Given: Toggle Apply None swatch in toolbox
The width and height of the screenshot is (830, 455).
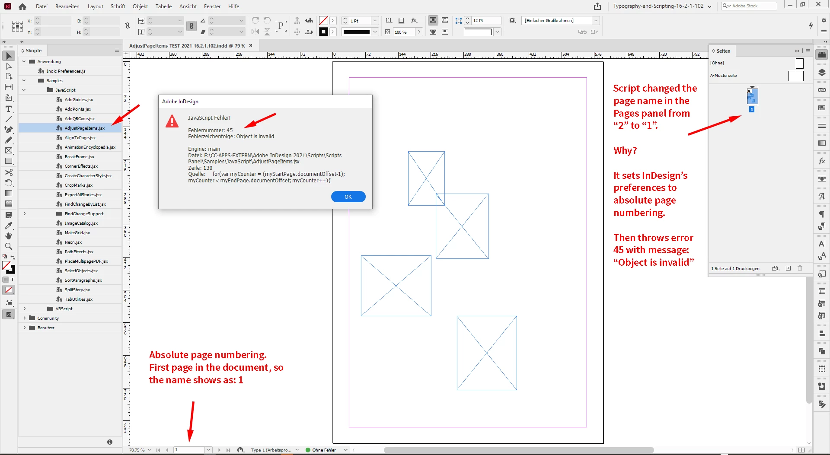Looking at the screenshot, I should (9, 290).
